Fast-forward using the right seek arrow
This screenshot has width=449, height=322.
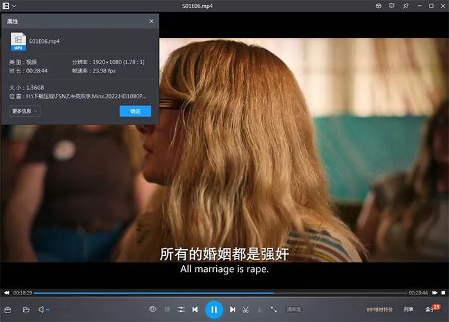point(435,292)
